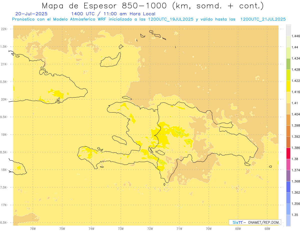Click the "1.428" legend value

click(295, 70)
